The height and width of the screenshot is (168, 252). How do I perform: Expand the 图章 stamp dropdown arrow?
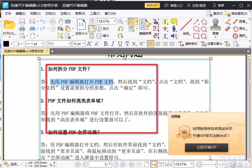215,37
